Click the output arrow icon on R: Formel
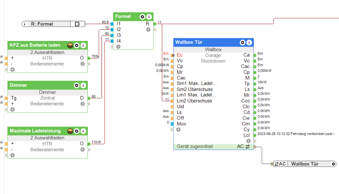Screen dimensions: 339x194 [x=77, y=24]
